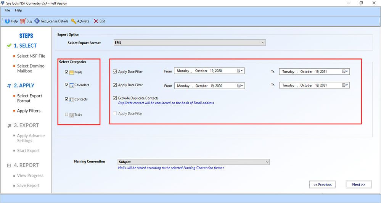Click the filter icon beside 2. APPLY

(x=9, y=86)
